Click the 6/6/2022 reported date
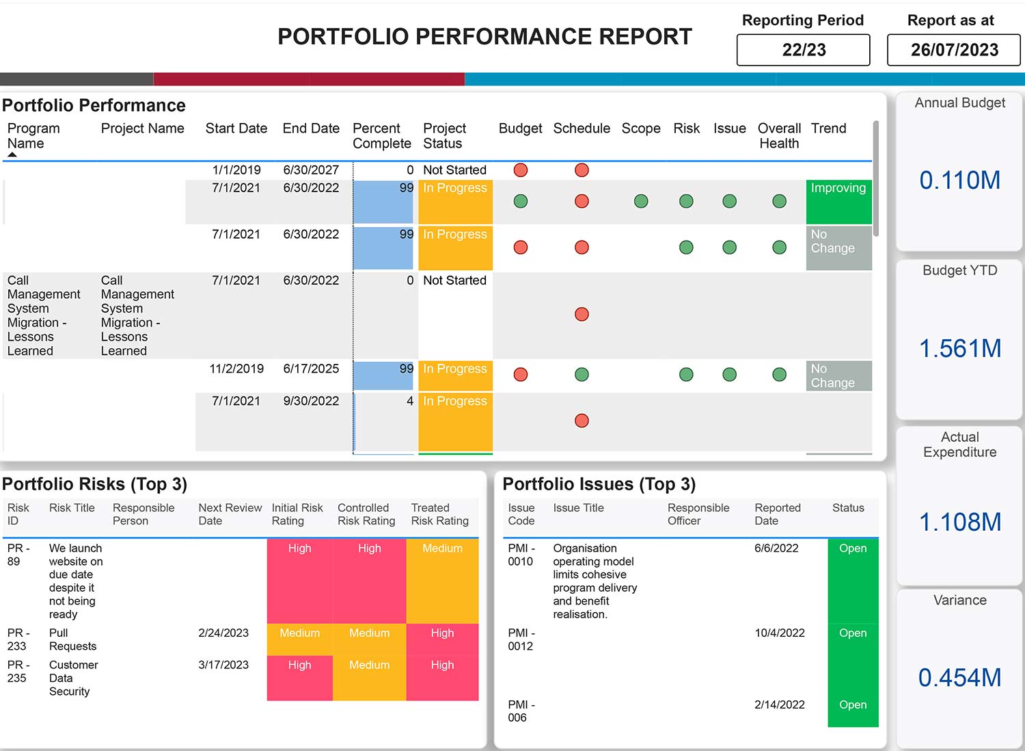Viewport: 1025px width, 751px height. tap(776, 549)
